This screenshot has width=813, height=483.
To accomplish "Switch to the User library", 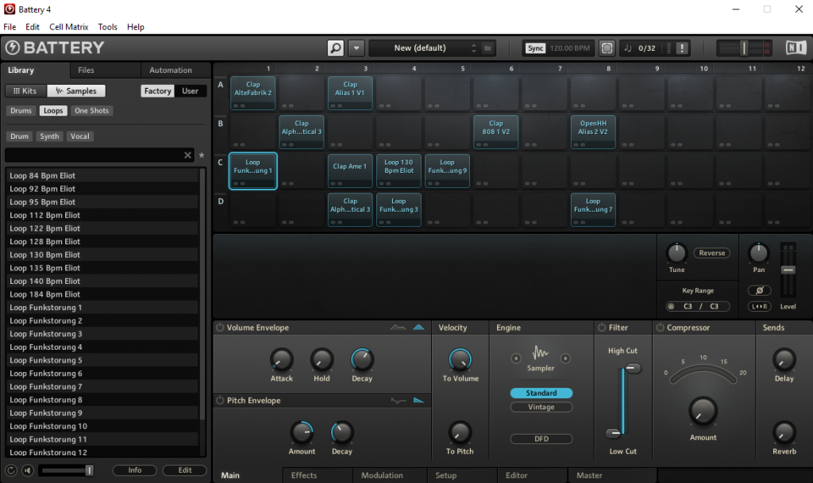I will point(190,91).
